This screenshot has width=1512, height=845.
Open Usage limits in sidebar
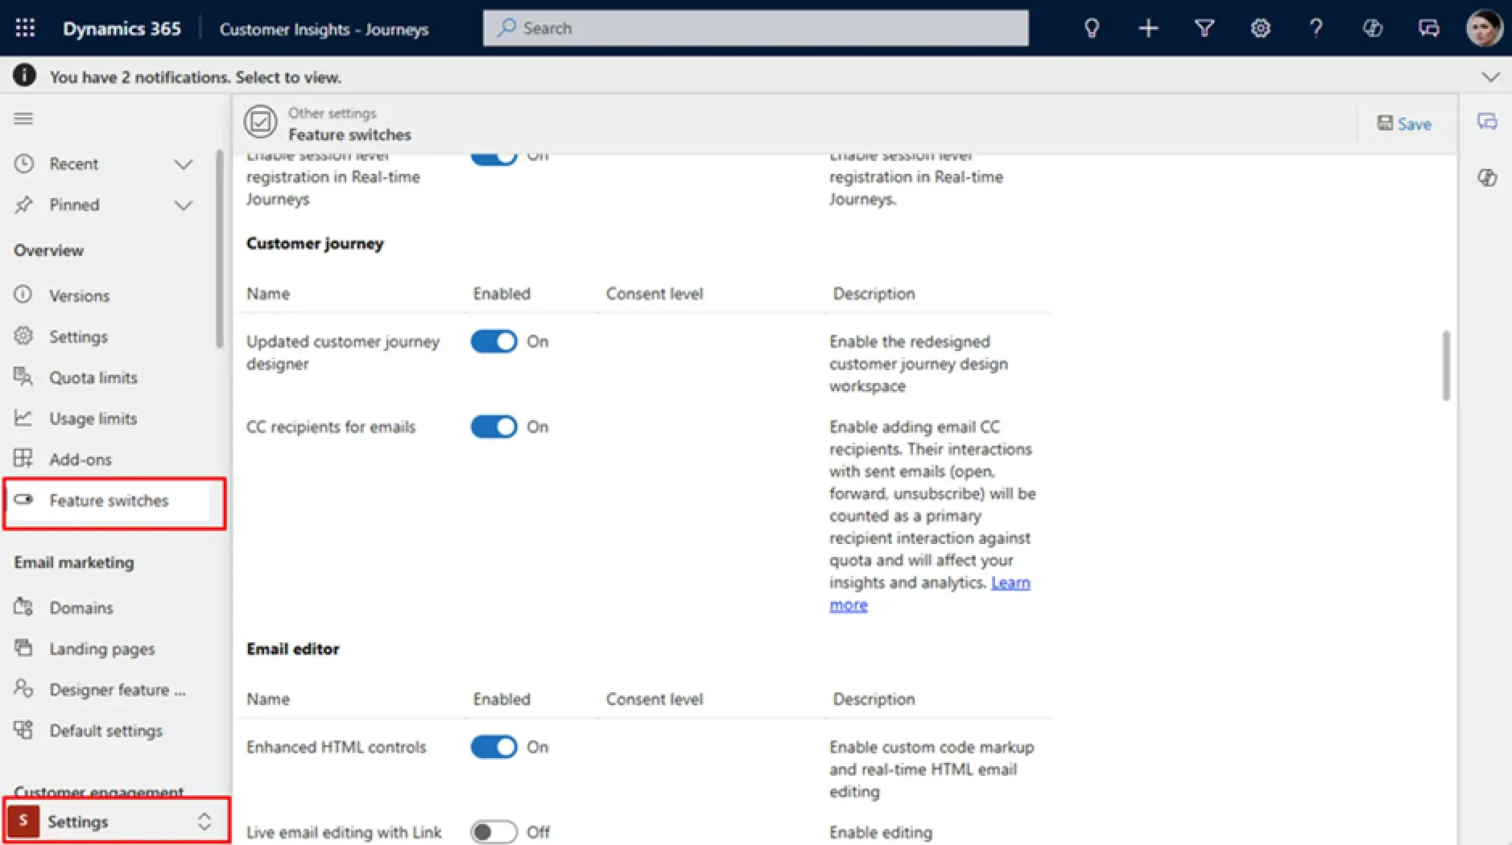coord(93,418)
